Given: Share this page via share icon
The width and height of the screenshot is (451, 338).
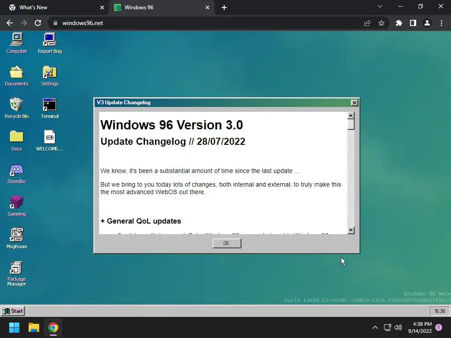Looking at the screenshot, I should (367, 23).
